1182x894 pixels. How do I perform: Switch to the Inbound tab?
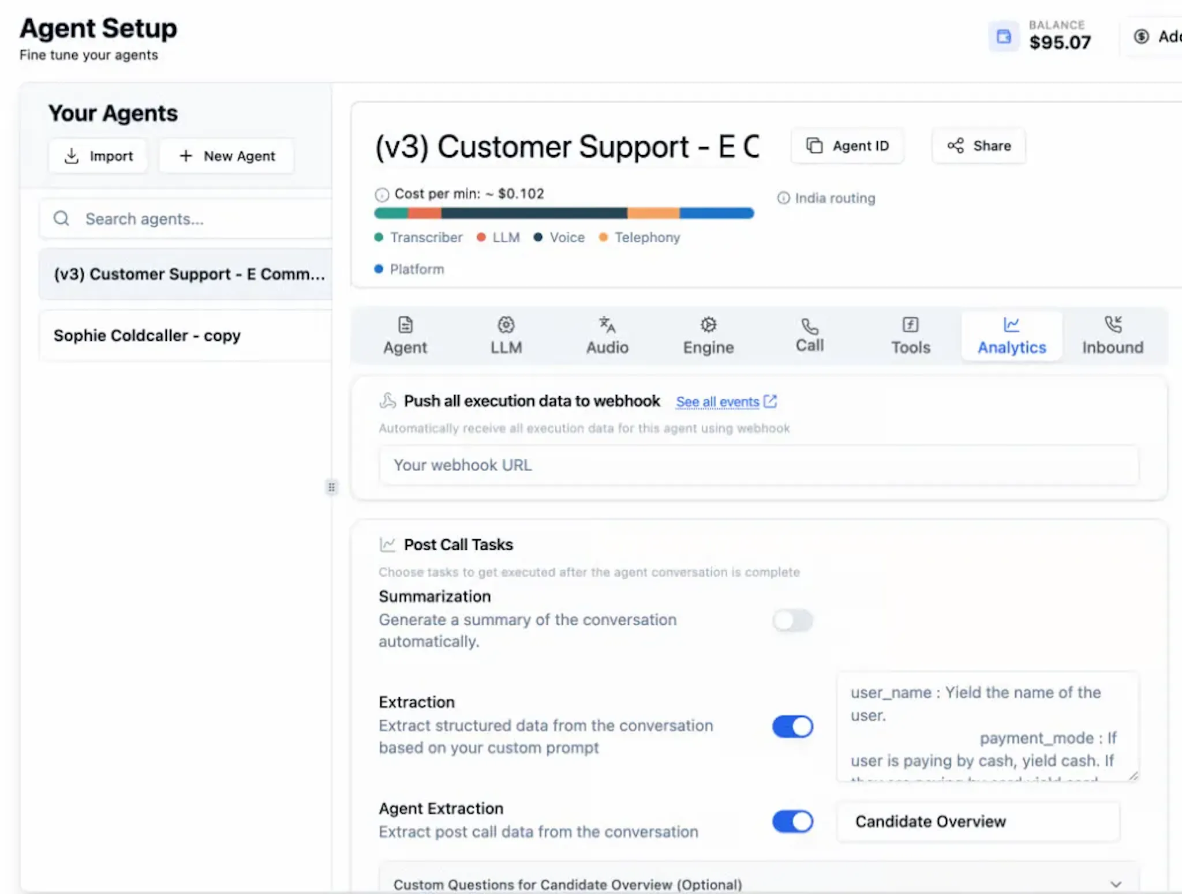[x=1113, y=336]
